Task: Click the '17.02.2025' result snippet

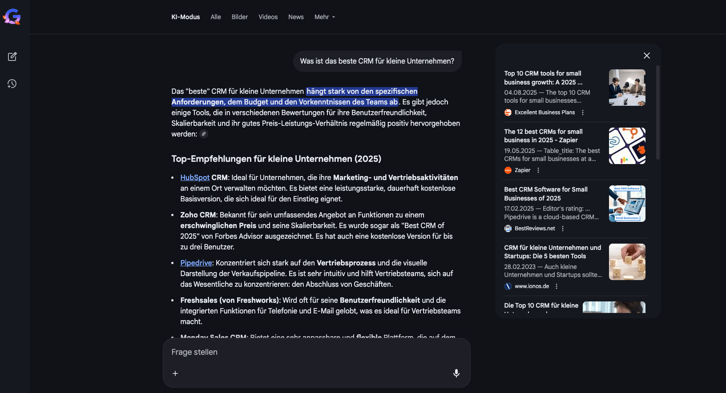Action: pyautogui.click(x=552, y=213)
